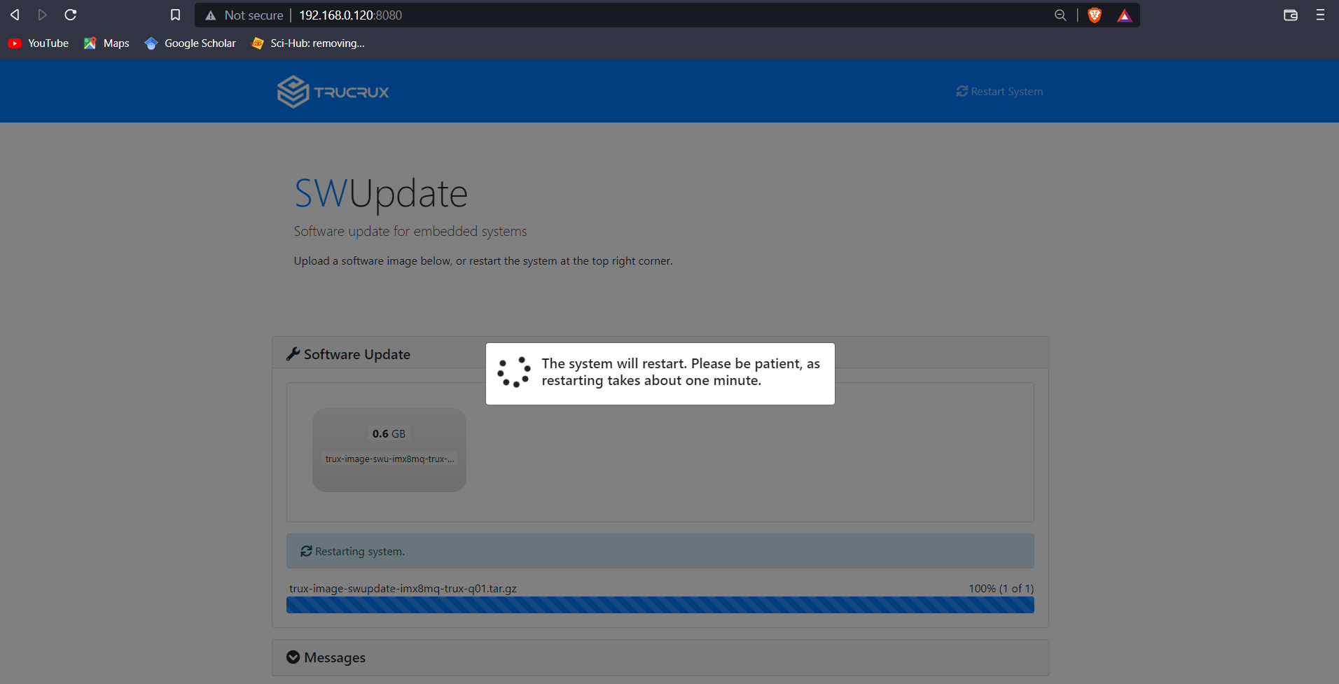Click the 100% (1 of 1) progress text
The width and height of the screenshot is (1339, 684).
point(1001,589)
